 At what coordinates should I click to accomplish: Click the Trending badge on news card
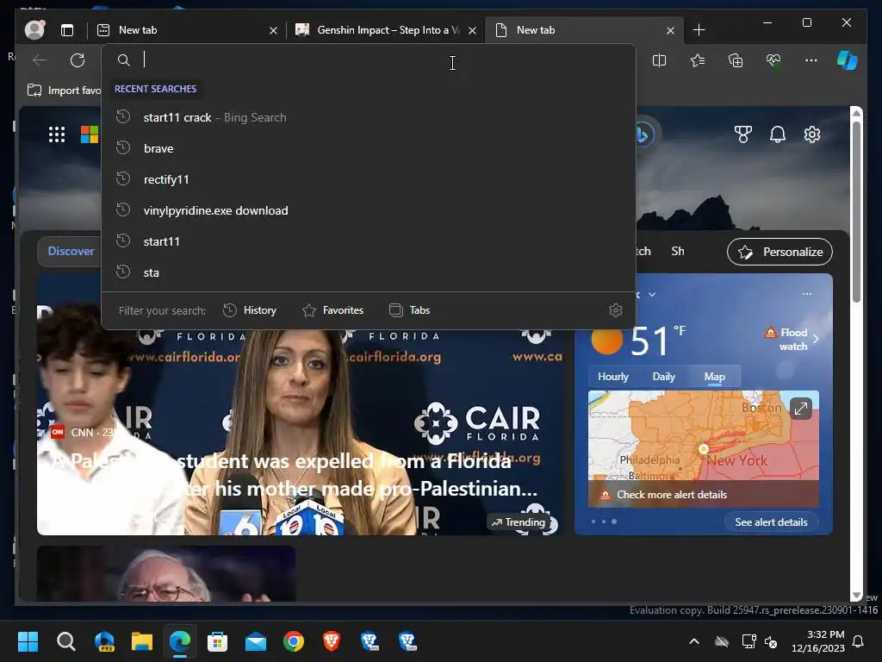point(518,522)
